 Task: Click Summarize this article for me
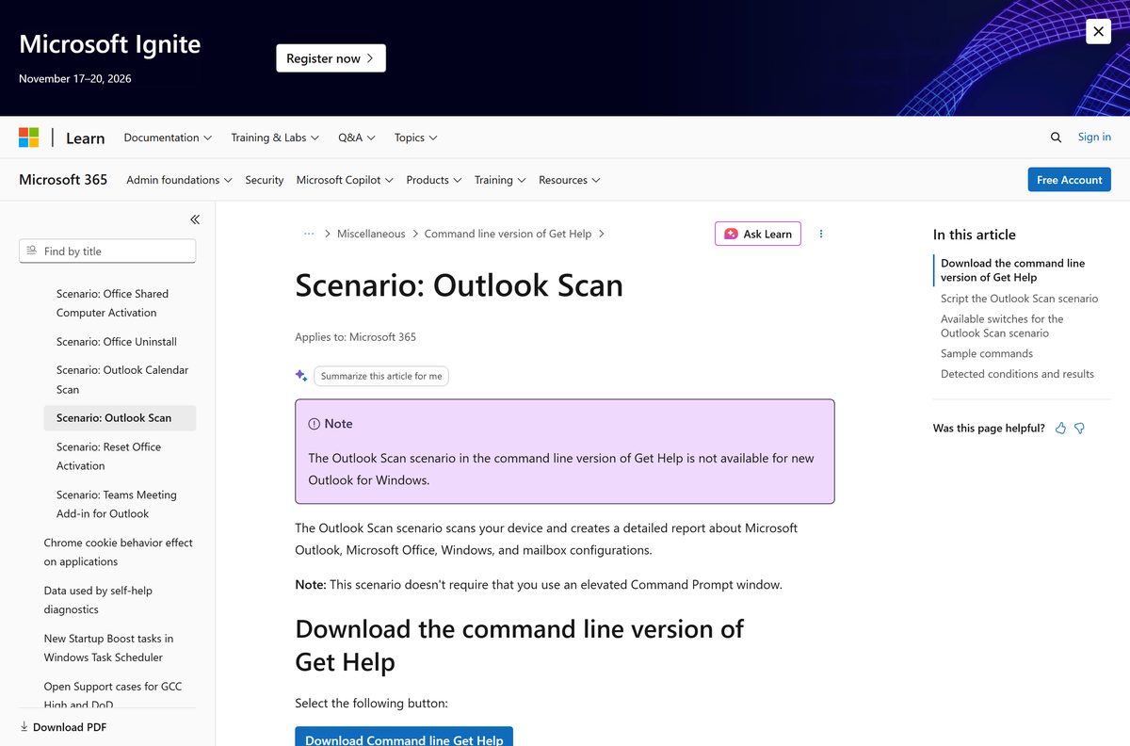pyautogui.click(x=381, y=376)
